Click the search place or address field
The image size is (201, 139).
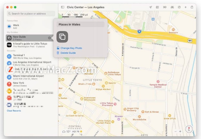point(31,14)
